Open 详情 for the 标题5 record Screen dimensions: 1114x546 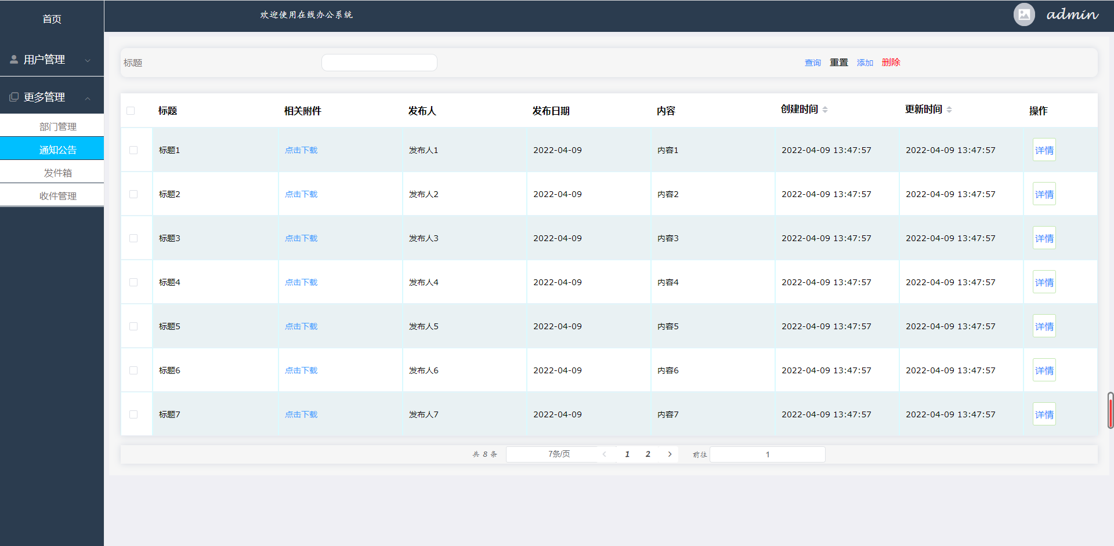coord(1044,326)
